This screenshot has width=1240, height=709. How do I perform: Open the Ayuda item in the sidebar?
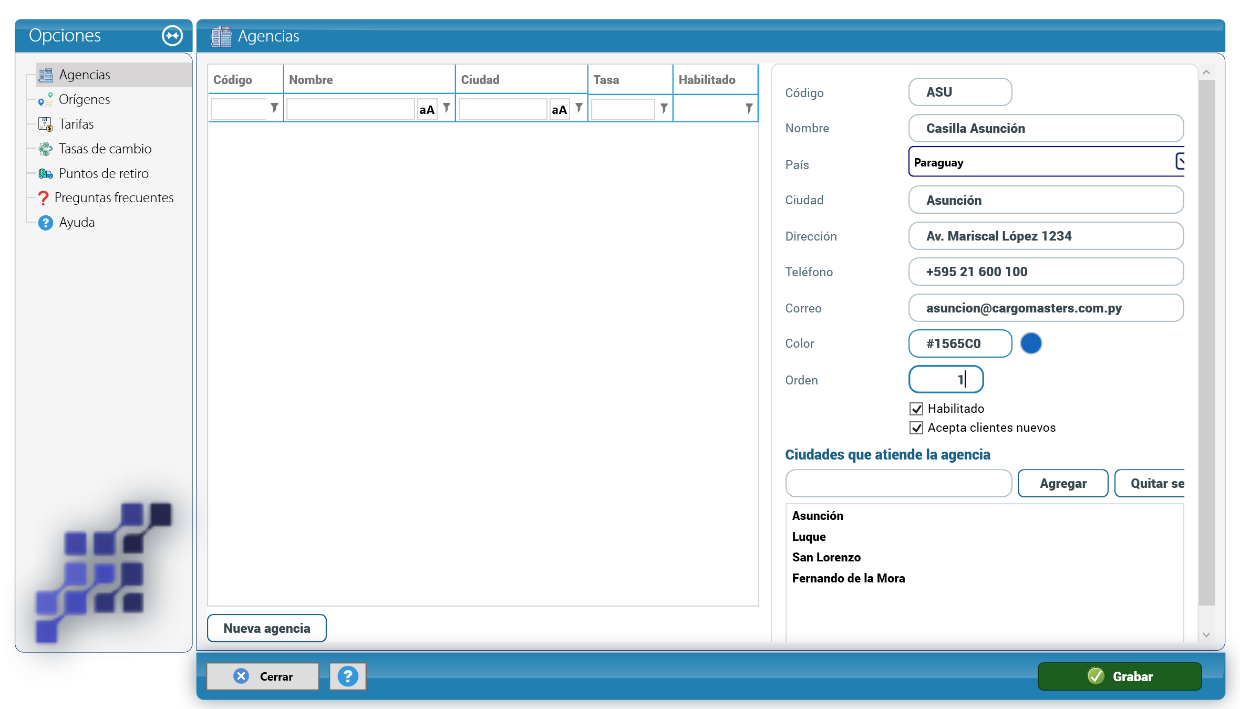[77, 223]
